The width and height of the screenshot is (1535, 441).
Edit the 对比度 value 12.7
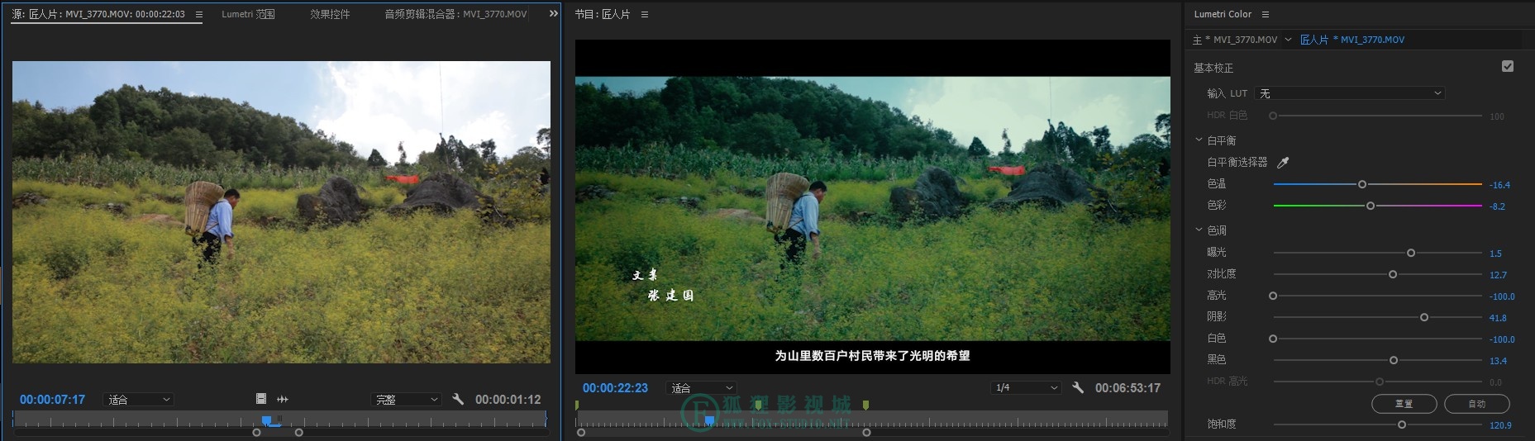coord(1498,275)
